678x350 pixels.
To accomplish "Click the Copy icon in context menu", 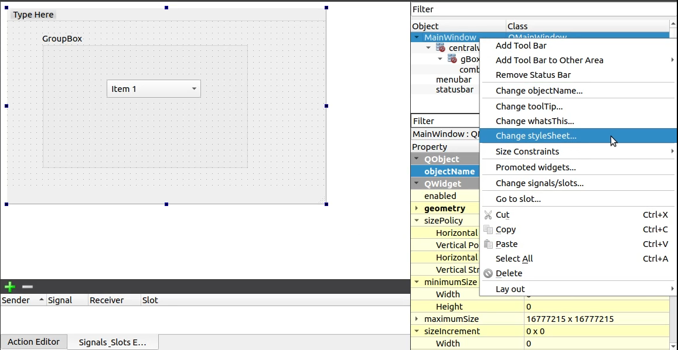I will [x=488, y=229].
